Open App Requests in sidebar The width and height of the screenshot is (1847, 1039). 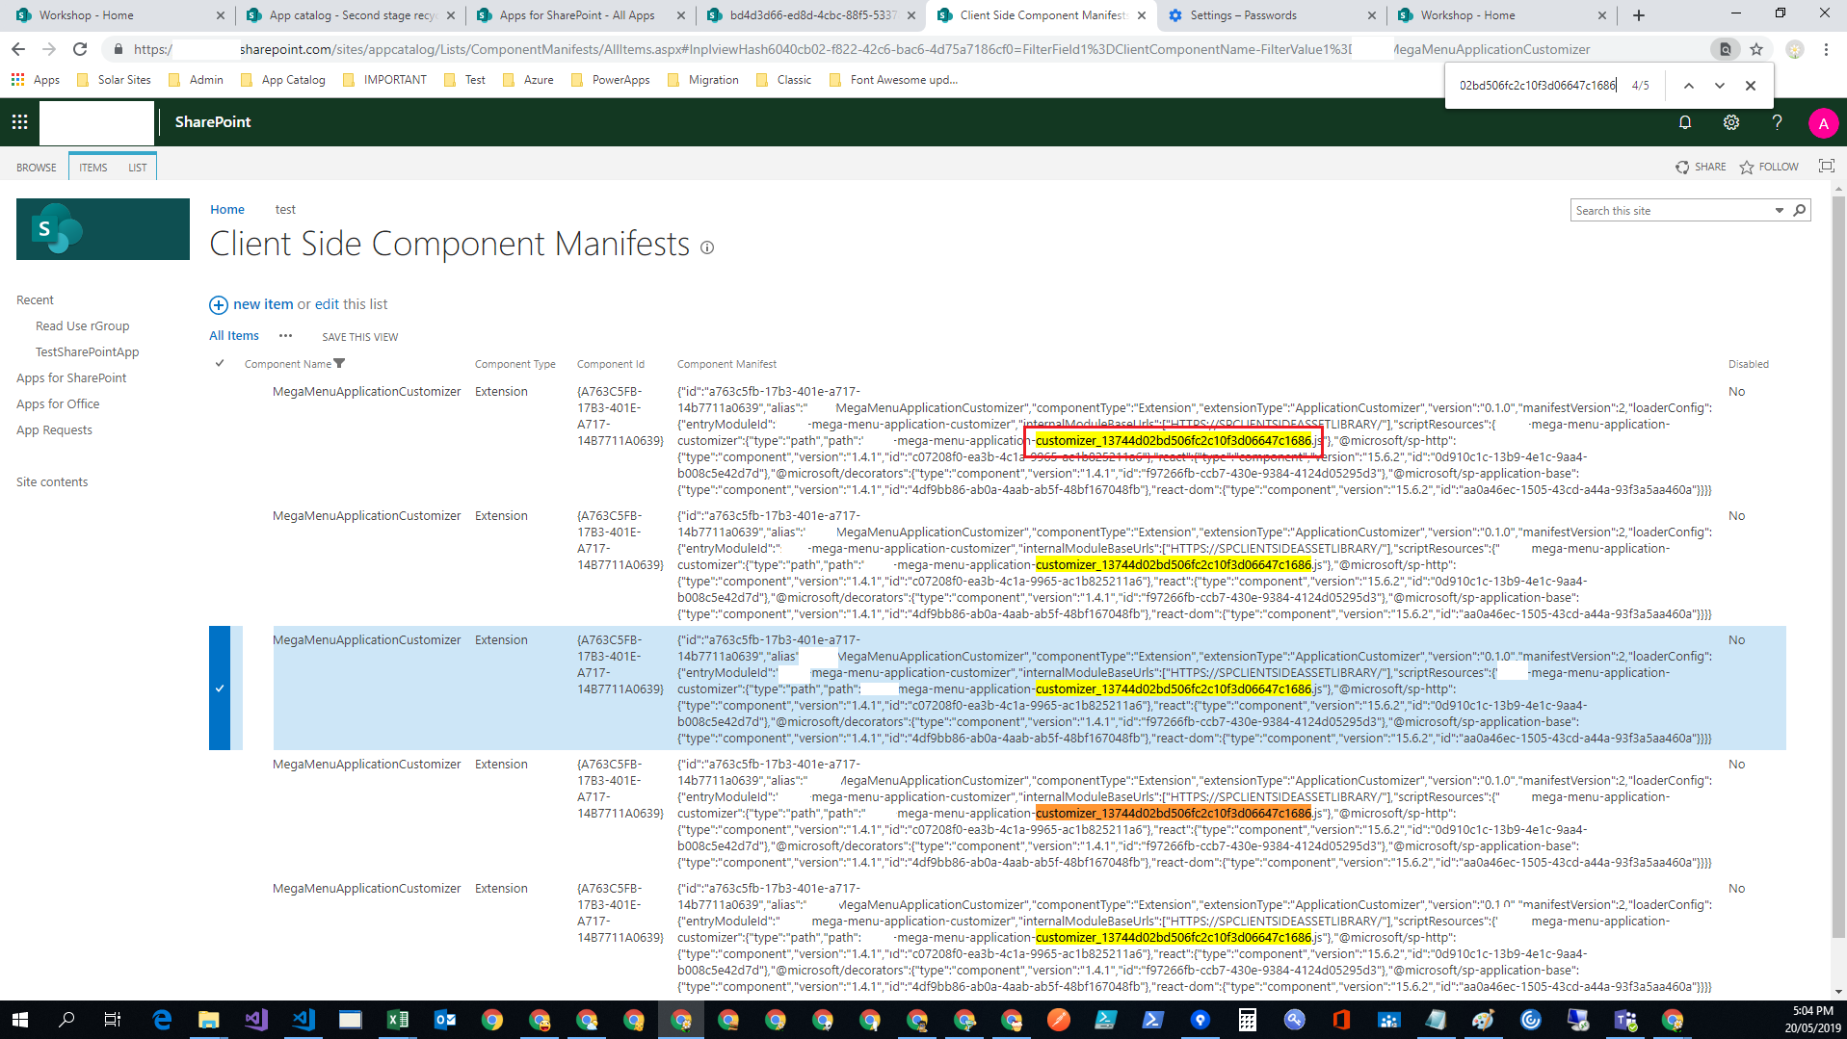[x=54, y=430]
